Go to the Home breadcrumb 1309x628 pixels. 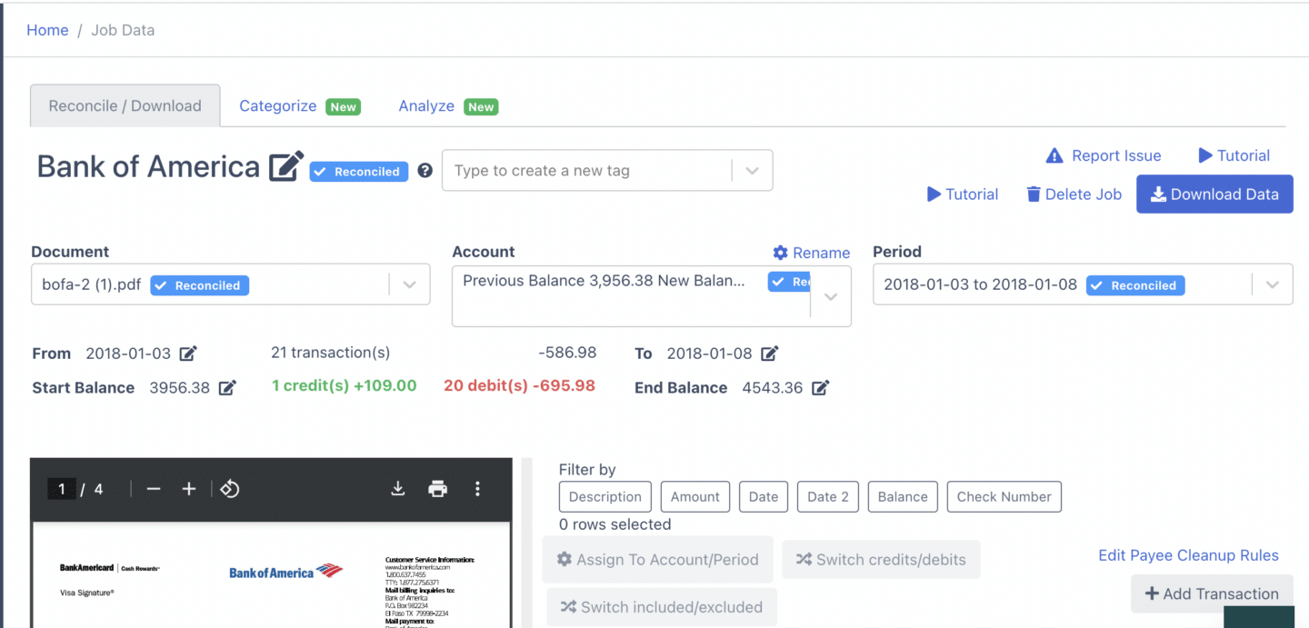click(x=47, y=30)
